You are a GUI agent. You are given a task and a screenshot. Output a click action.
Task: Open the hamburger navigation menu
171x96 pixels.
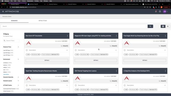point(3,11)
